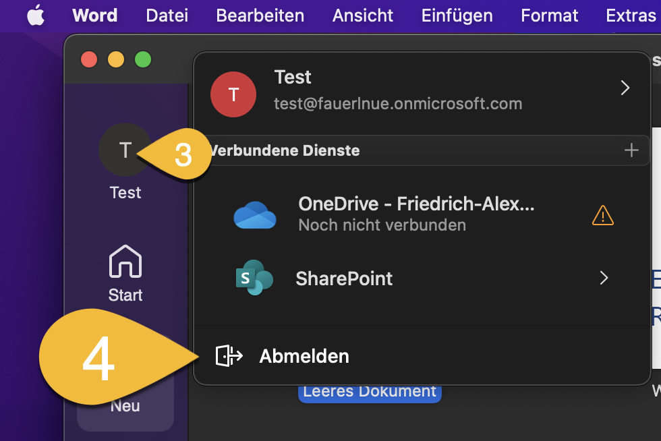Open the Bearbeiten menu

pyautogui.click(x=260, y=16)
